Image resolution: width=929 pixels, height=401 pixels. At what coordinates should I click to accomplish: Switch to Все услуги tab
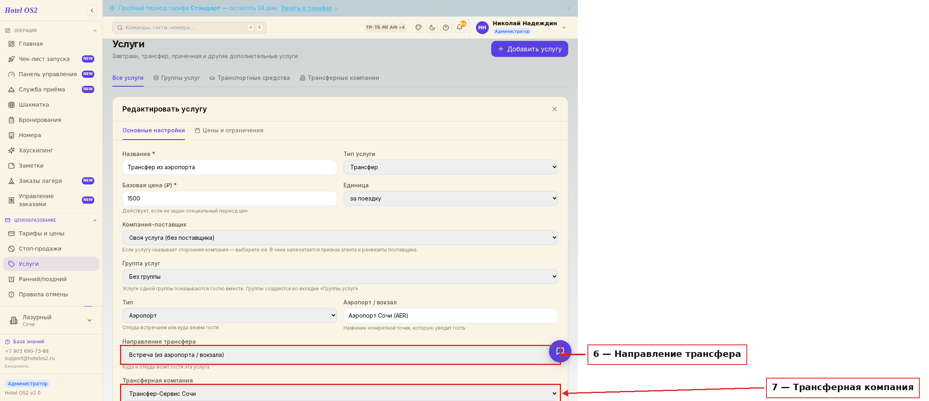128,78
